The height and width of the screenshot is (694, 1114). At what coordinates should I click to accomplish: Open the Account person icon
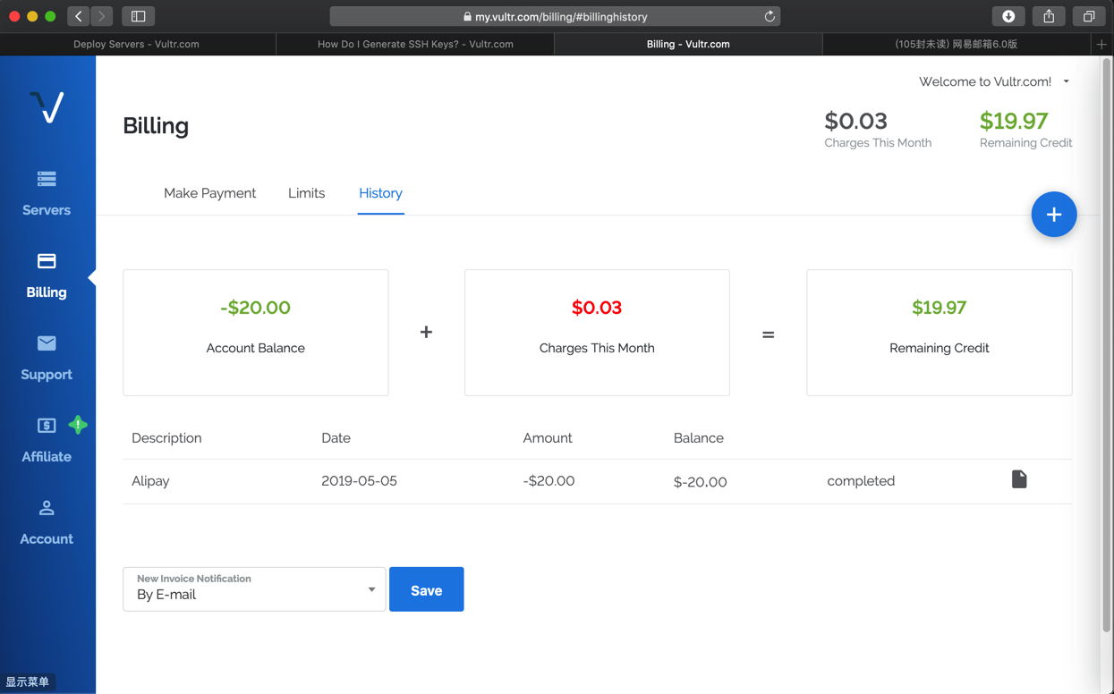pyautogui.click(x=47, y=508)
